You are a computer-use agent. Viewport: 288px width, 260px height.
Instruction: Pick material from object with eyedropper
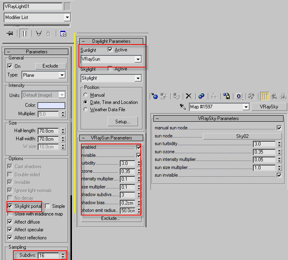182,107
